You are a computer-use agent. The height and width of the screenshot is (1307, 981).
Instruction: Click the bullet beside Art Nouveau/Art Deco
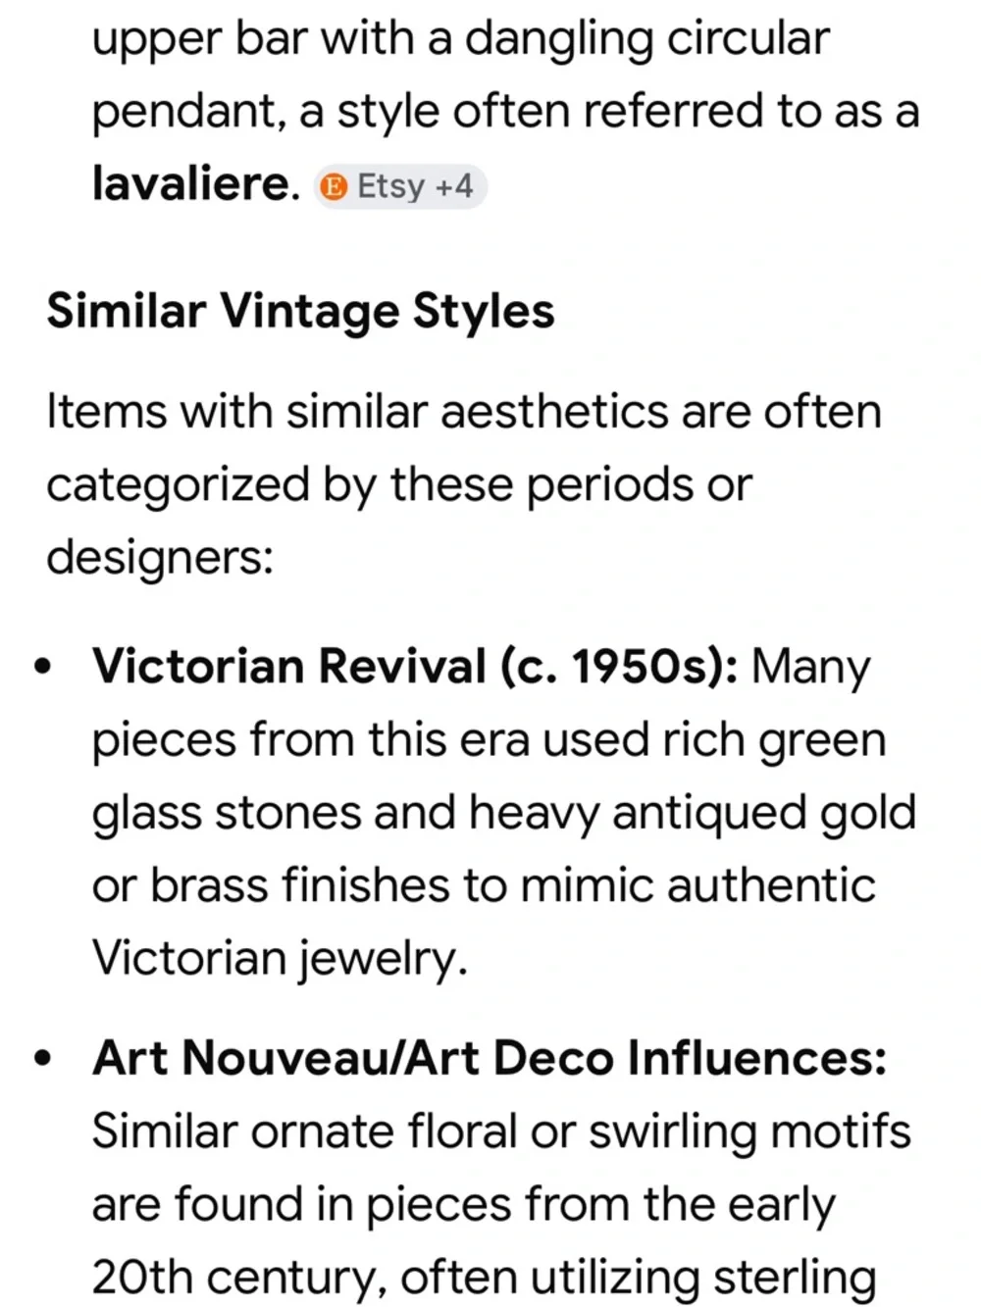(x=41, y=1060)
